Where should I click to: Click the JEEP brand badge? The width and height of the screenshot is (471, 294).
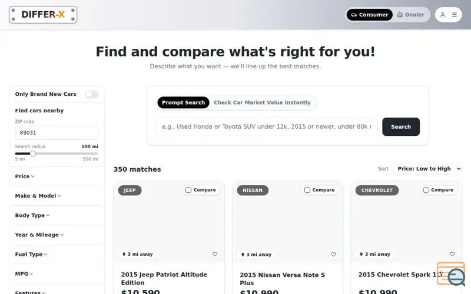[x=130, y=190]
